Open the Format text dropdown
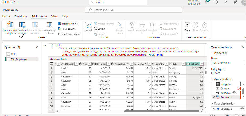This screenshot has height=116, width=246. (x=88, y=28)
